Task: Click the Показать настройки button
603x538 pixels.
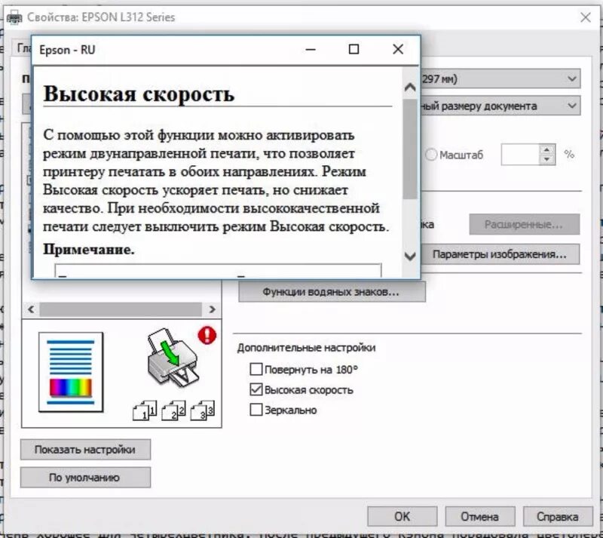Action: point(85,450)
